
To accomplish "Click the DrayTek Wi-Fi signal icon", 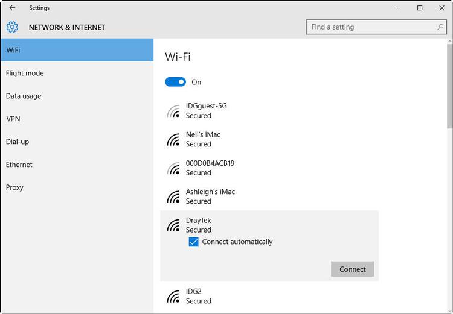I will pyautogui.click(x=174, y=225).
